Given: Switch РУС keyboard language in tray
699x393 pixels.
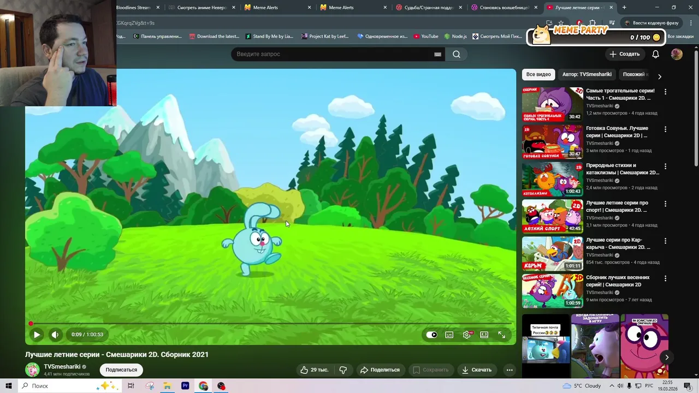Looking at the screenshot, I should (x=649, y=386).
